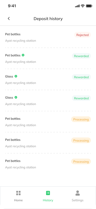Click Processing badge on last entry
The width and height of the screenshot is (96, 209).
point(81,162)
